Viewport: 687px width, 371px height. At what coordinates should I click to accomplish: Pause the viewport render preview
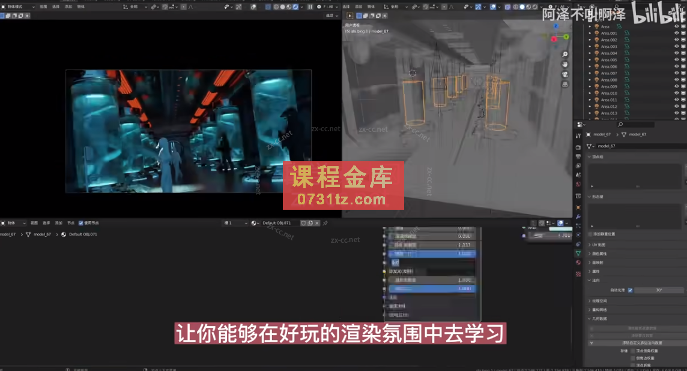tap(310, 7)
